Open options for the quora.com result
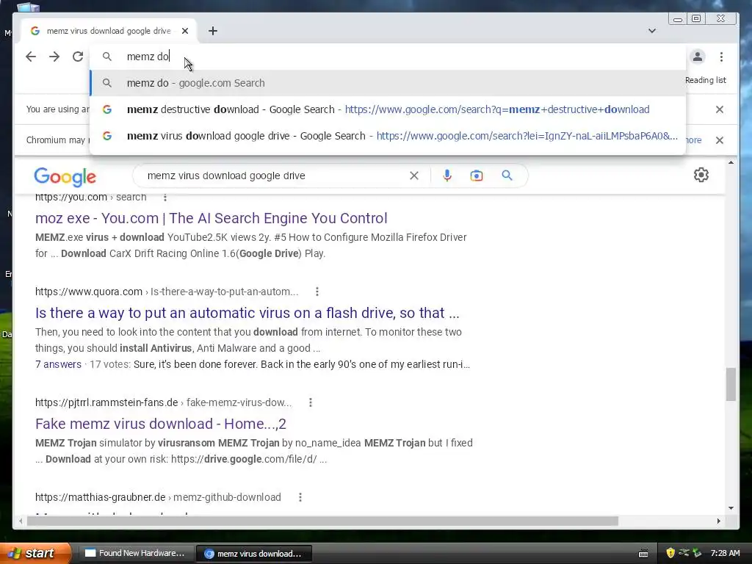752x564 pixels. [x=317, y=292]
